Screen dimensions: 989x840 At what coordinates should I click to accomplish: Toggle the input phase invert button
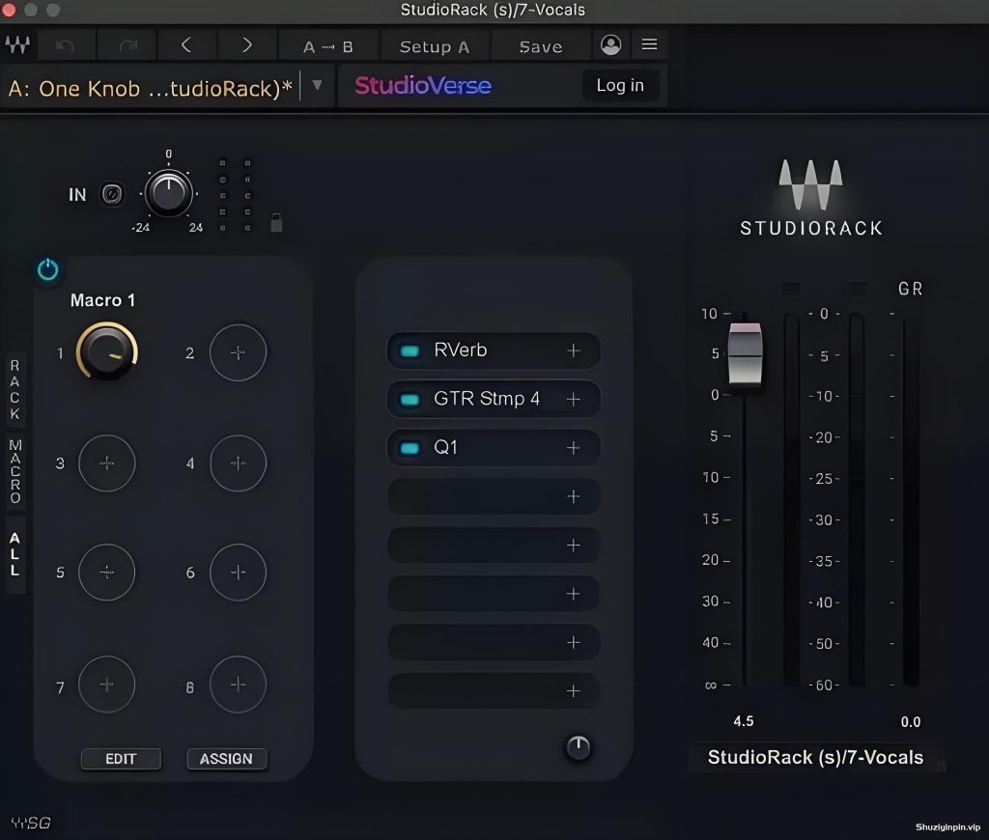(112, 194)
